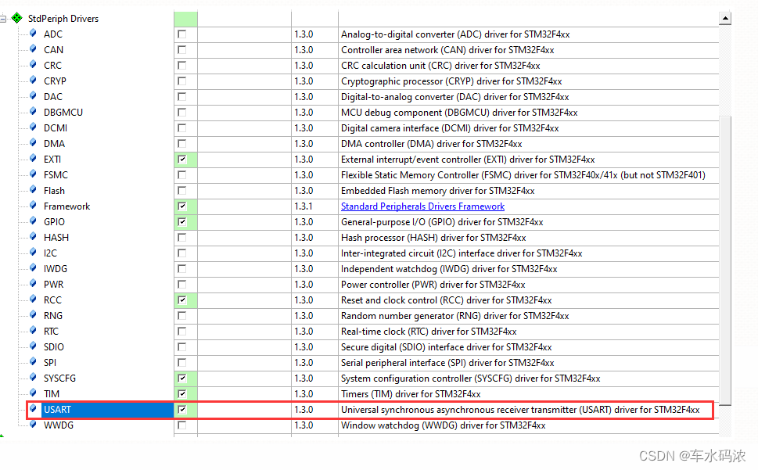758x470 pixels.
Task: Select the StdPeriph Drivers label
Action: (x=63, y=18)
